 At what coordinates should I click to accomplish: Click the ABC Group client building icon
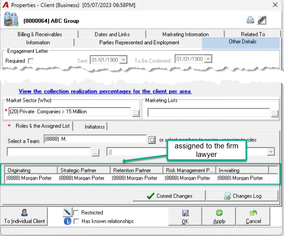click(x=11, y=19)
